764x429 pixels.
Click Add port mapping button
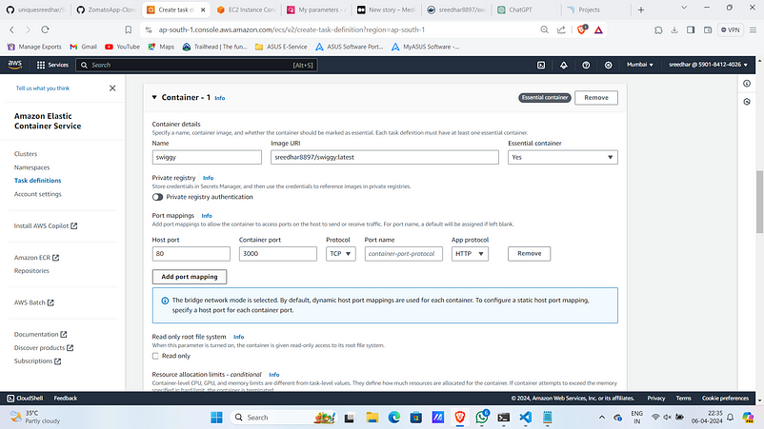(190, 277)
